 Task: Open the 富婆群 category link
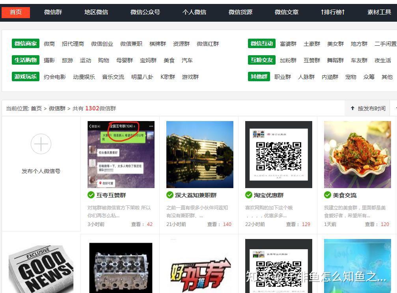coord(288,44)
